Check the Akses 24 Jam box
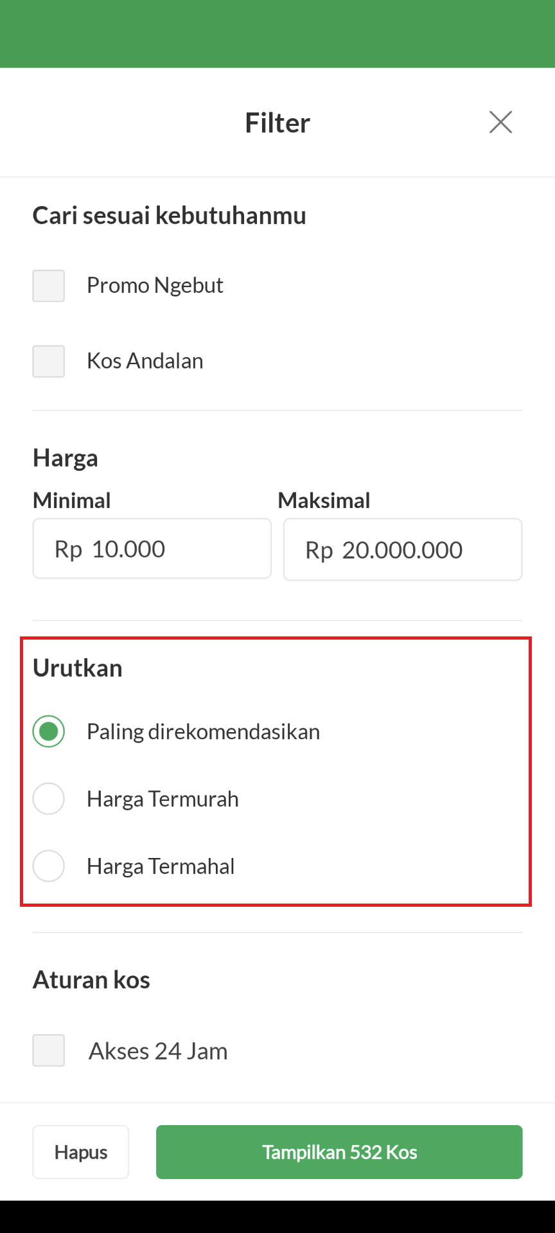555x1233 pixels. 49,1050
